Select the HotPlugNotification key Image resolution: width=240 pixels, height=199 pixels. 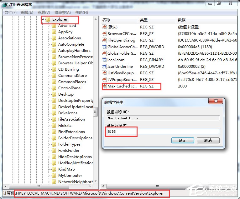pos(76,163)
